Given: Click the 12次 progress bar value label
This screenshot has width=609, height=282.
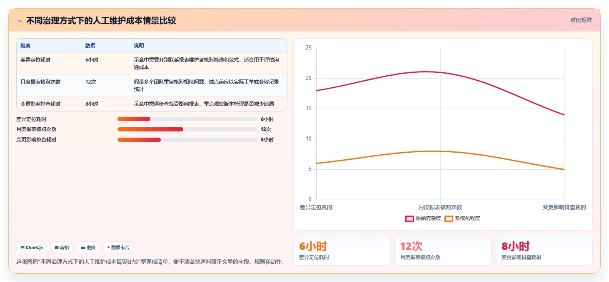Looking at the screenshot, I should [266, 129].
